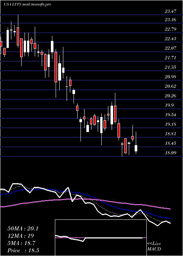The image size is (183, 256).
Task: Select the 20.62 price axis label
Action: (x=171, y=86)
